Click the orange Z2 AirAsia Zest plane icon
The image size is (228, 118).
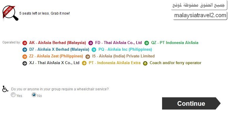pyautogui.click(x=25, y=56)
